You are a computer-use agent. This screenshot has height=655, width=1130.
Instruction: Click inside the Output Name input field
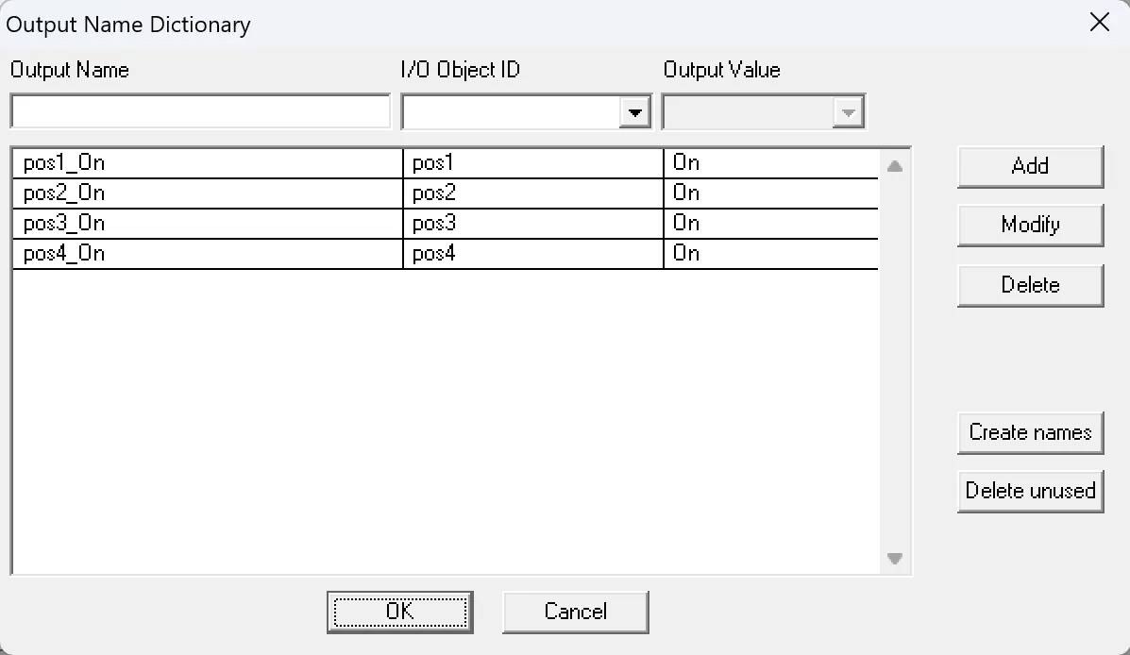click(198, 110)
